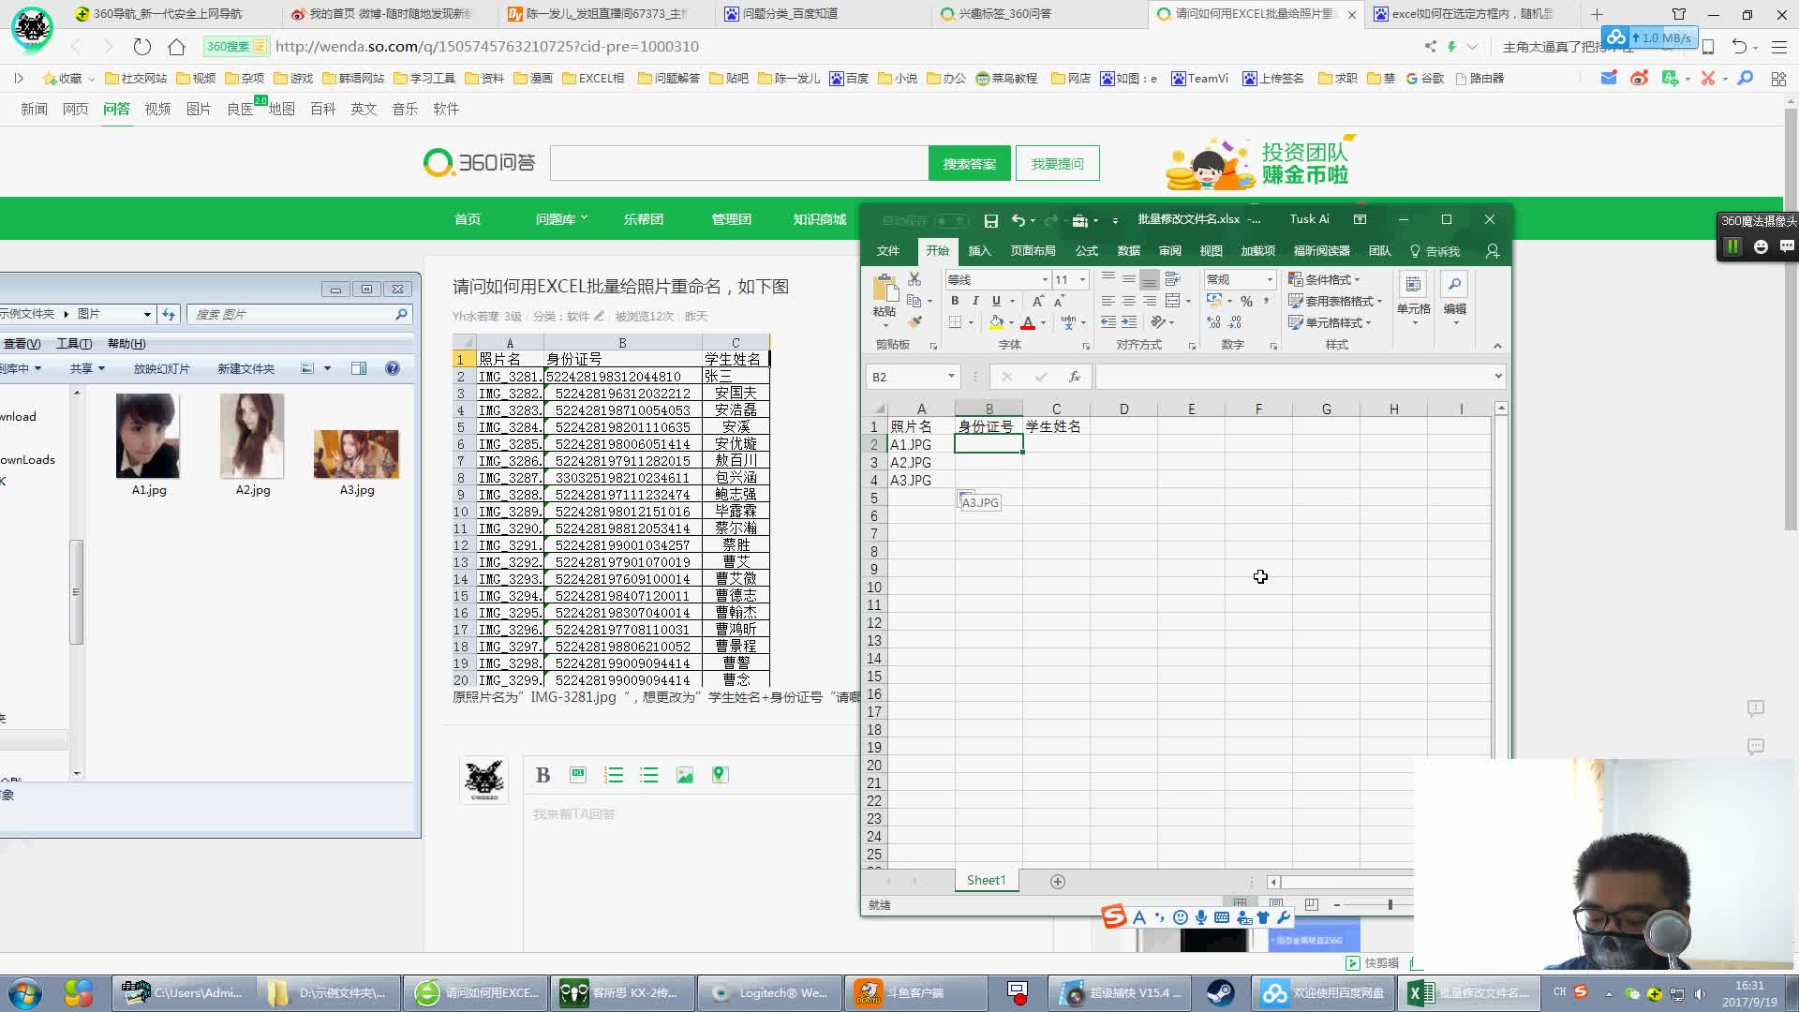Click the Save icon in Excel
Screen dimensions: 1799x1012
click(990, 221)
